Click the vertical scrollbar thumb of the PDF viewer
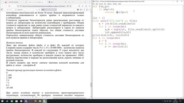Image resolution: width=184 pixels, height=103 pixels. (91, 85)
